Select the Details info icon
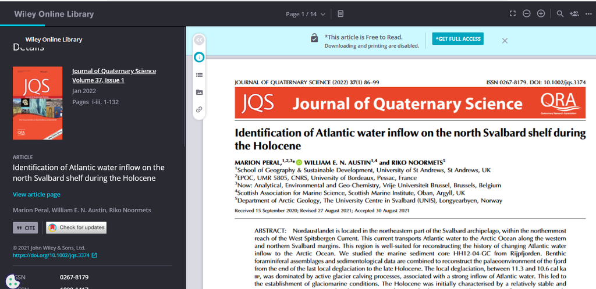The width and height of the screenshot is (596, 289). pos(199,58)
